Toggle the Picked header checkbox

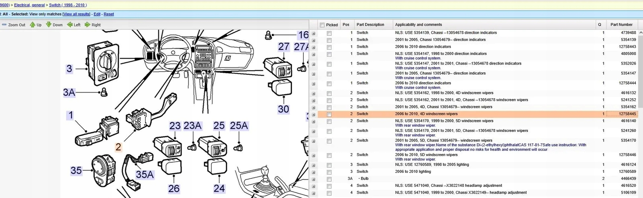pyautogui.click(x=322, y=25)
